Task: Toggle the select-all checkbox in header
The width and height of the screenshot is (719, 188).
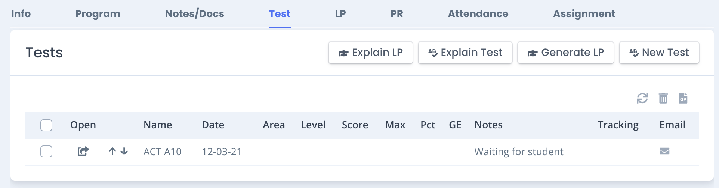Action: (46, 125)
